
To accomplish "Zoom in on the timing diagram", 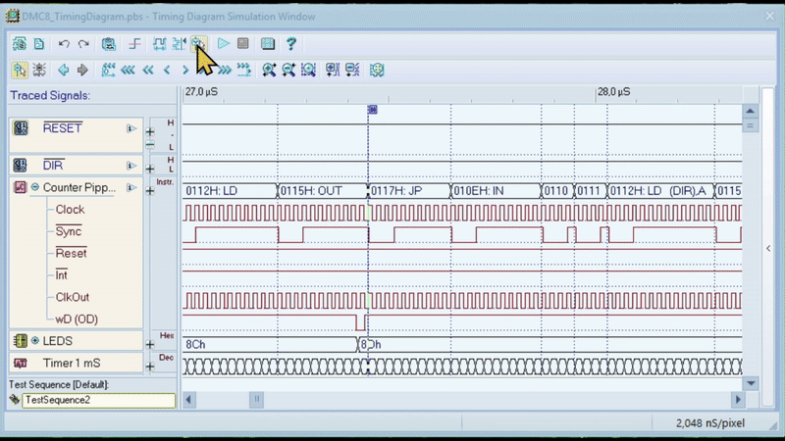I will click(x=269, y=70).
